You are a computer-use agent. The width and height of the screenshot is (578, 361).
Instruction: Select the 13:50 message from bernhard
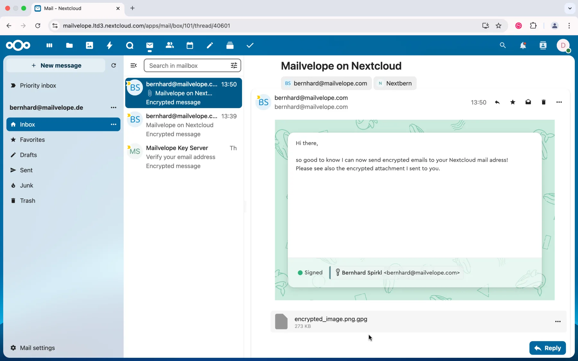pyautogui.click(x=183, y=93)
